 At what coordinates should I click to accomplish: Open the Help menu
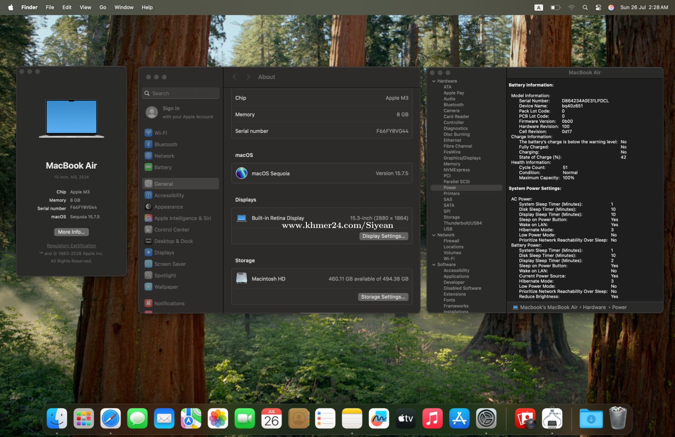(147, 7)
